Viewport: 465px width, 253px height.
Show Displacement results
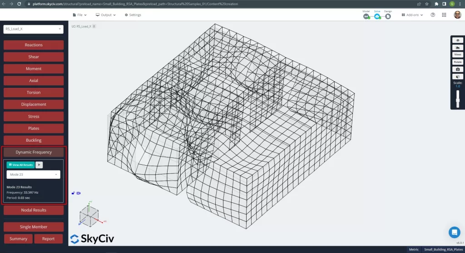(34, 105)
